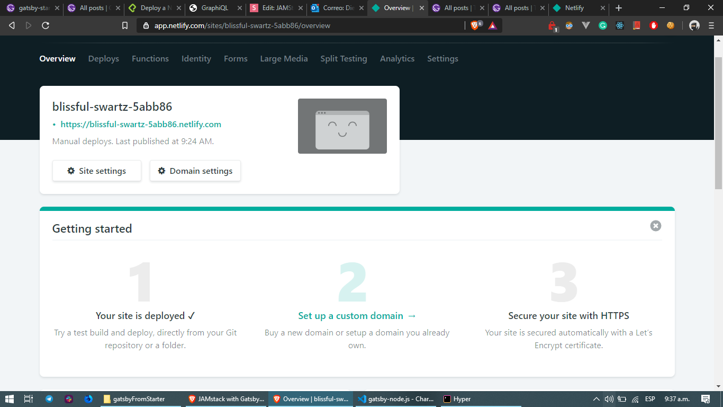
Task: Open Firefox from the taskbar
Action: point(88,399)
